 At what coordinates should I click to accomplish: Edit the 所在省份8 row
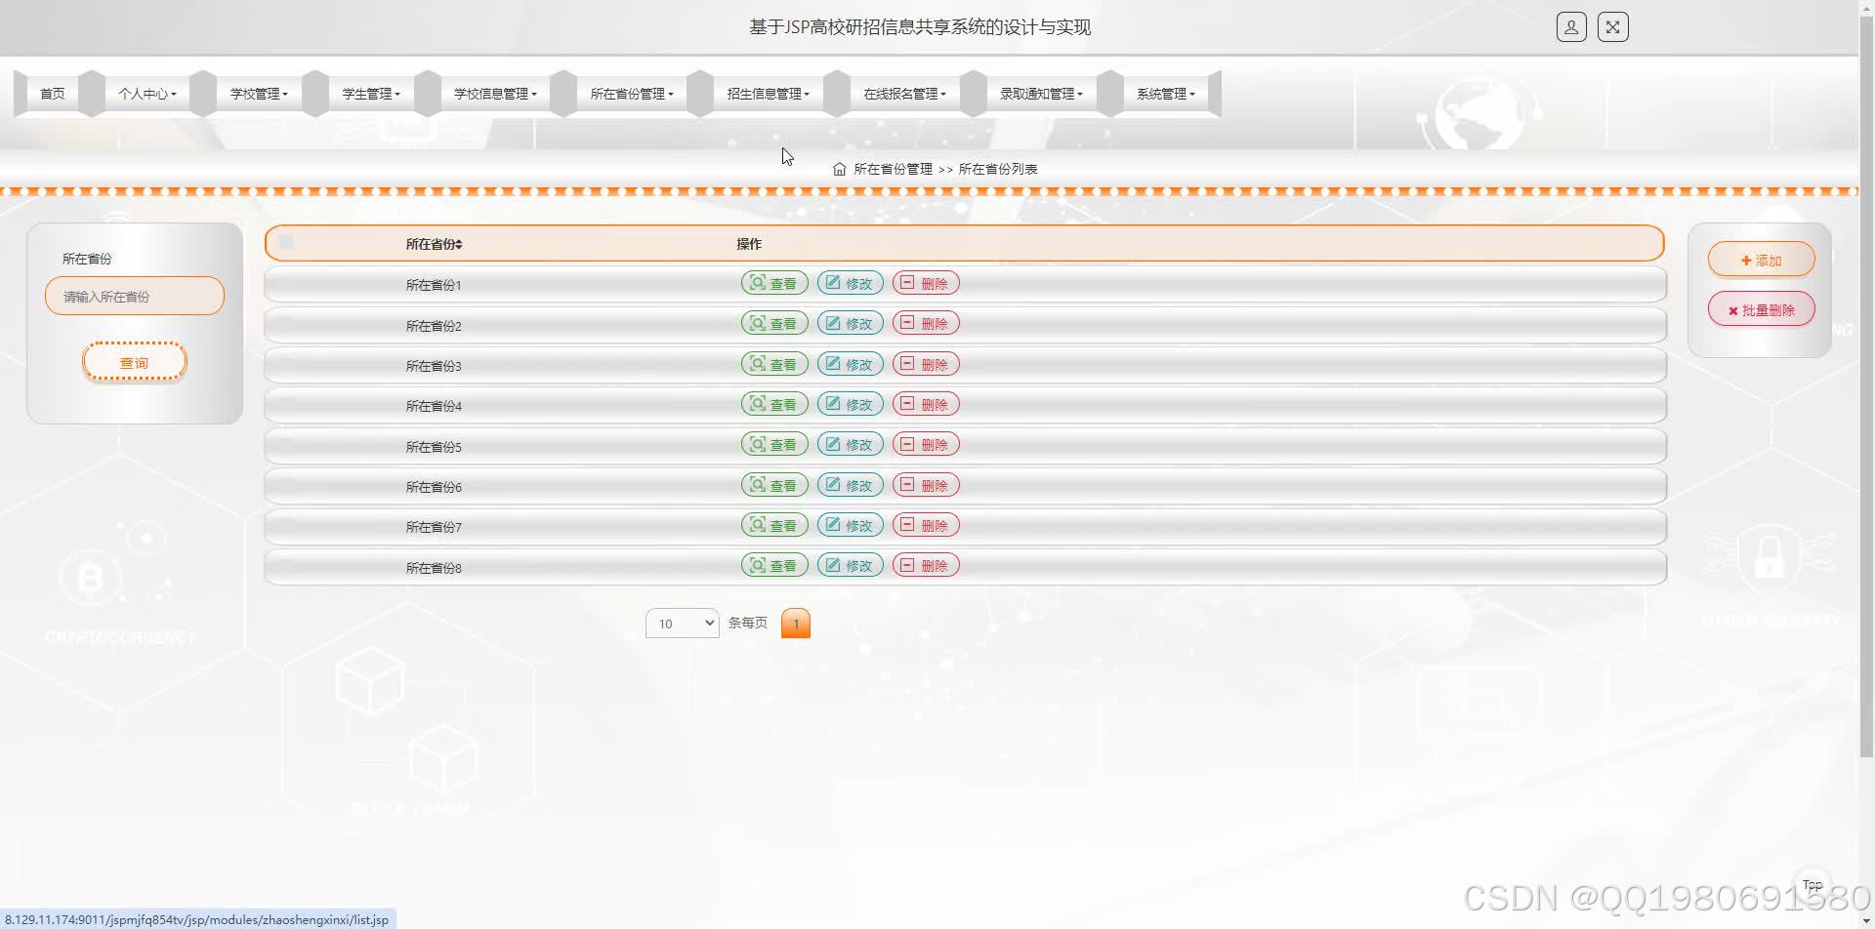point(851,565)
